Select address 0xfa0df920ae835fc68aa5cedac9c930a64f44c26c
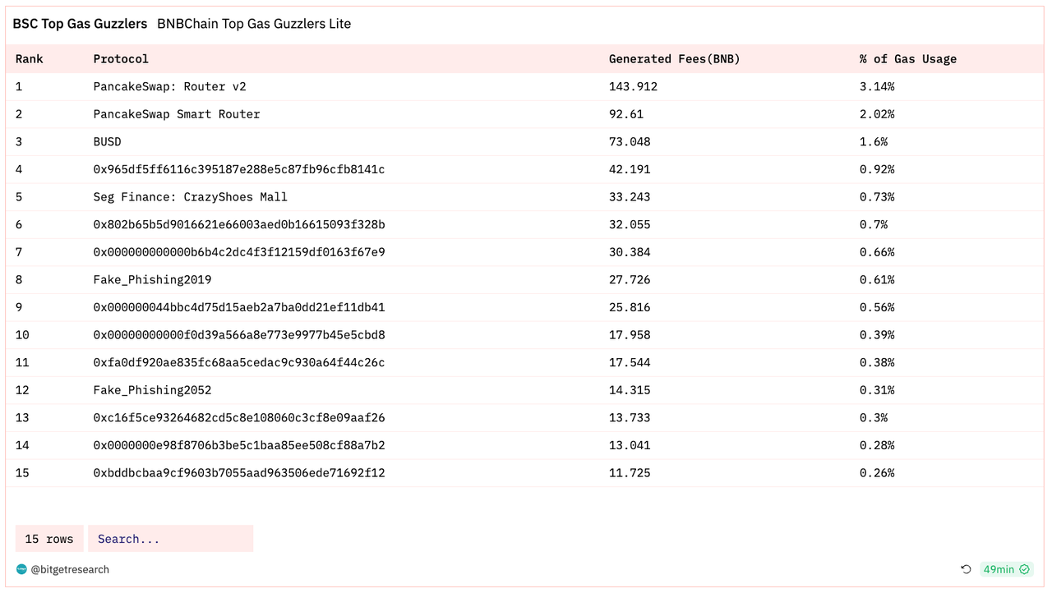The image size is (1052, 593). (239, 362)
